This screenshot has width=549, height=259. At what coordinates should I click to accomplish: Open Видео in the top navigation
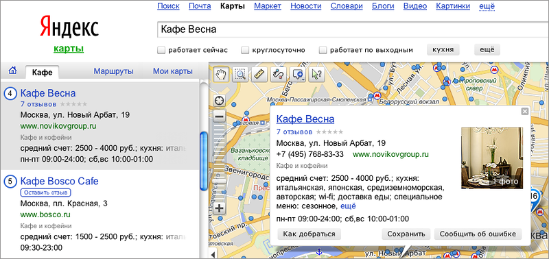tap(415, 6)
